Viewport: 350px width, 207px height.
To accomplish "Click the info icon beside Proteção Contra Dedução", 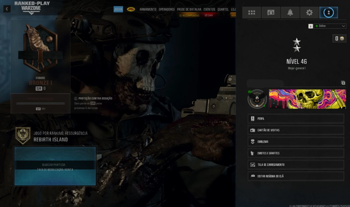I will [76, 99].
